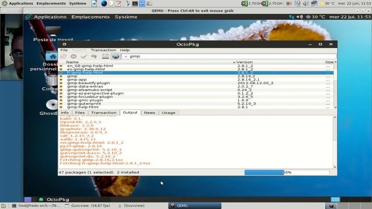This screenshot has height=209, width=372.
Task: Open the OctoPkg window menu icon in title bar
Action: [65, 44]
